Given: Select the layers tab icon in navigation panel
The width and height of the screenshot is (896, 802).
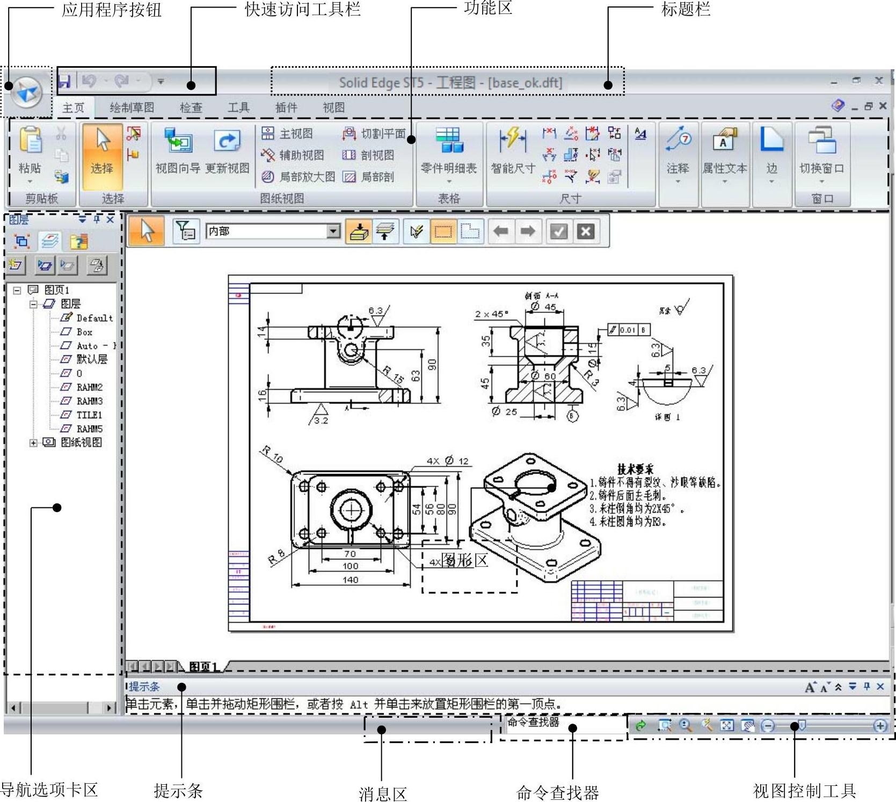Looking at the screenshot, I should click(x=50, y=241).
